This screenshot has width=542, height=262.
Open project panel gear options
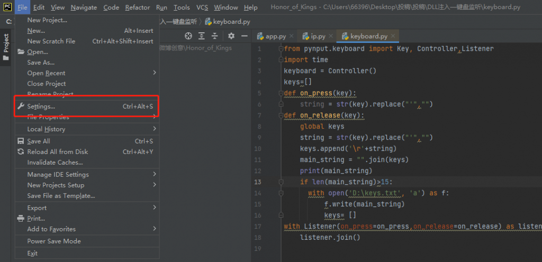click(x=231, y=36)
